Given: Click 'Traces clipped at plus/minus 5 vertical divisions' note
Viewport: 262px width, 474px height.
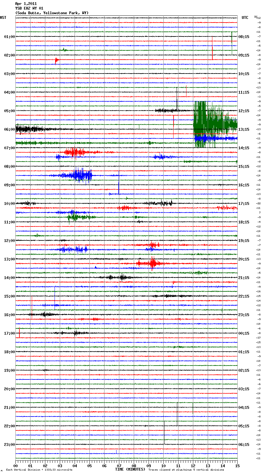Looking at the screenshot, I should [x=186, y=470].
